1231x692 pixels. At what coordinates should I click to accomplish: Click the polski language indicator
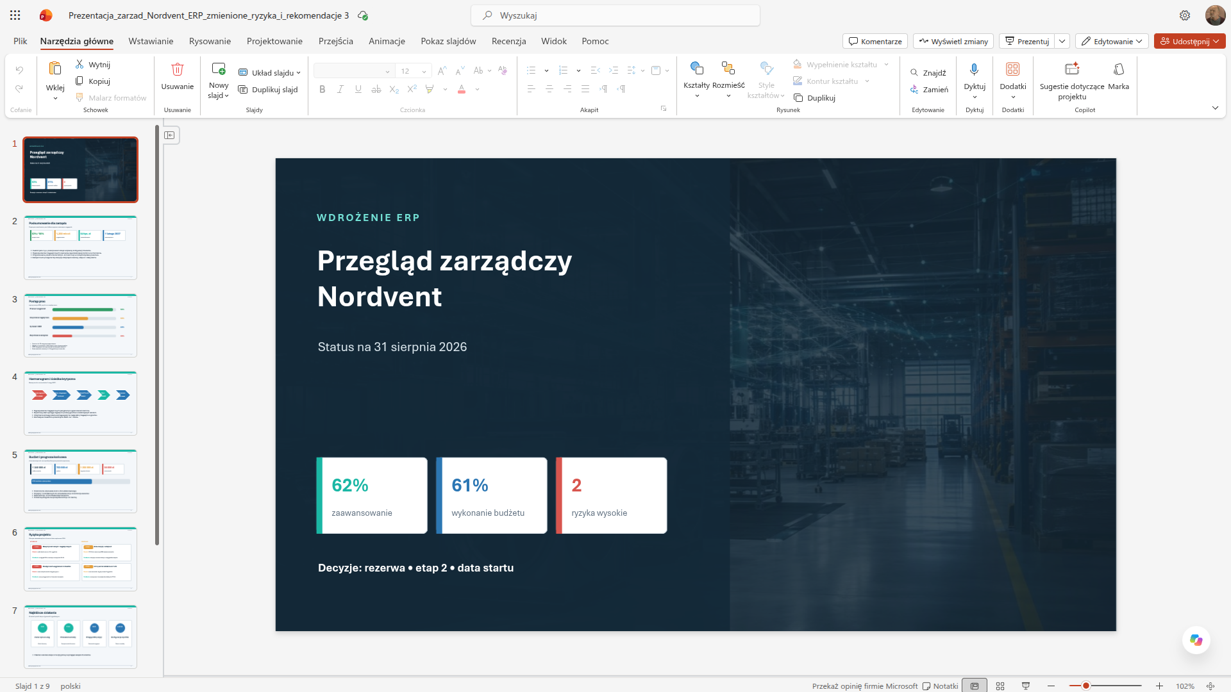click(71, 686)
